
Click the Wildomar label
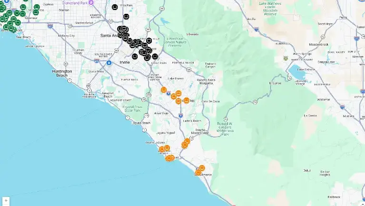click(323, 100)
